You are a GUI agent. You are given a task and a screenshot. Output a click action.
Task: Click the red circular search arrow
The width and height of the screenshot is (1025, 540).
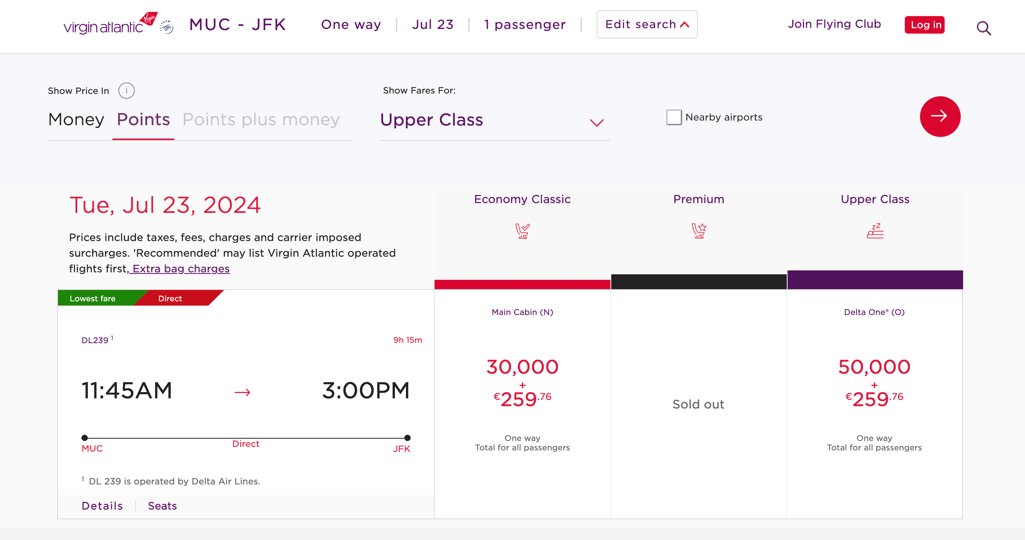940,117
